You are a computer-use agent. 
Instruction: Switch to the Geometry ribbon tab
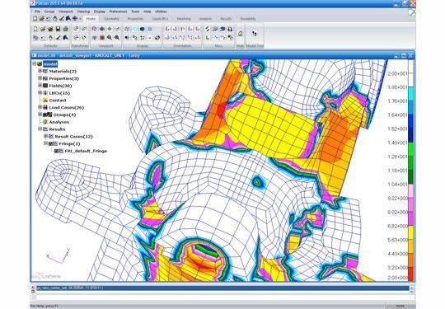point(111,19)
